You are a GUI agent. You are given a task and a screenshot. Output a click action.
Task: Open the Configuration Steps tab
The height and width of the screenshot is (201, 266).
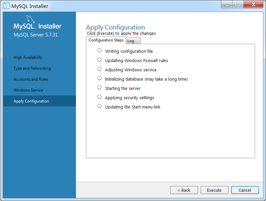pyautogui.click(x=106, y=40)
